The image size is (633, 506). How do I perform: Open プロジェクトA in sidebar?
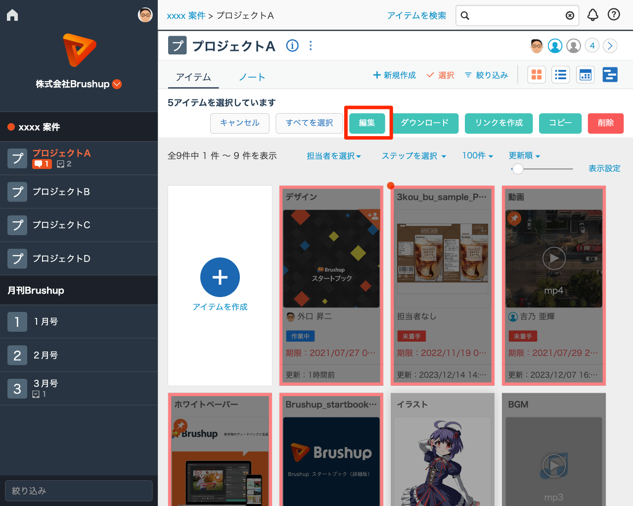coord(79,158)
